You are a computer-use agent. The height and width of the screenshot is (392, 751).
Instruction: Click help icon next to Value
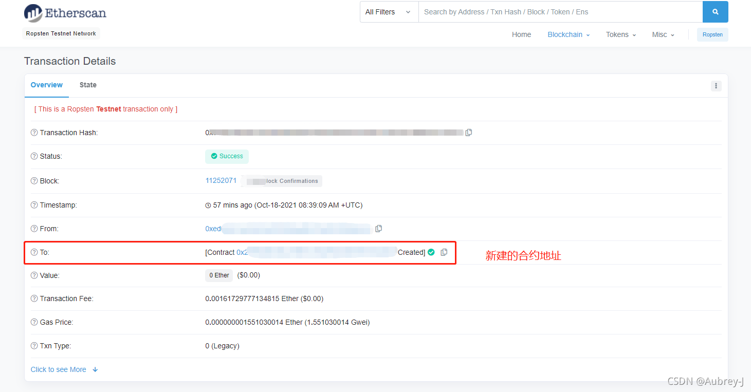click(x=34, y=275)
